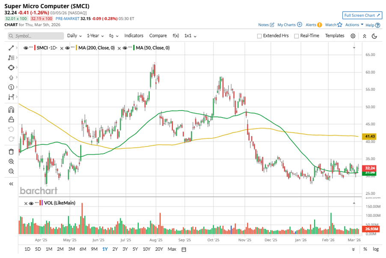Remove the MA 200 indicator with X

tap(62, 48)
